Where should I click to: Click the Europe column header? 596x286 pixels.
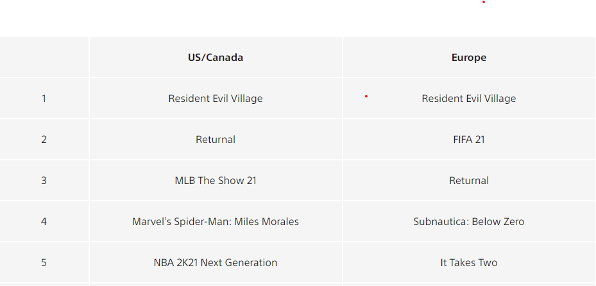[x=469, y=57]
